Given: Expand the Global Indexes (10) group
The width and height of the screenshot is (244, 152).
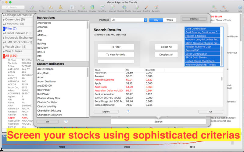Looking at the screenshot, I should (x=4, y=33).
